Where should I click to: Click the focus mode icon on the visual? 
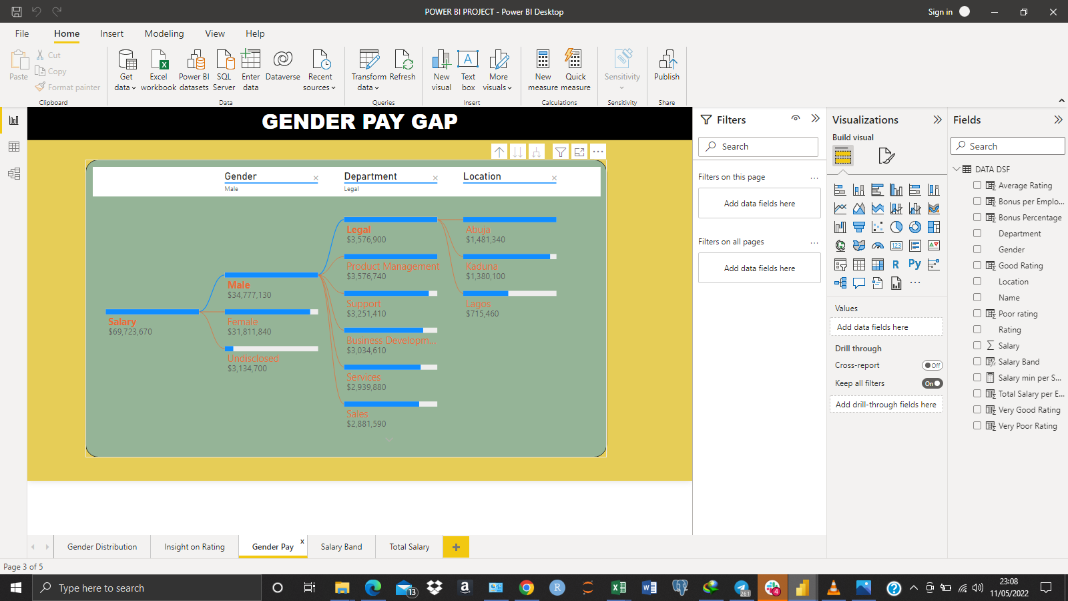tap(579, 152)
